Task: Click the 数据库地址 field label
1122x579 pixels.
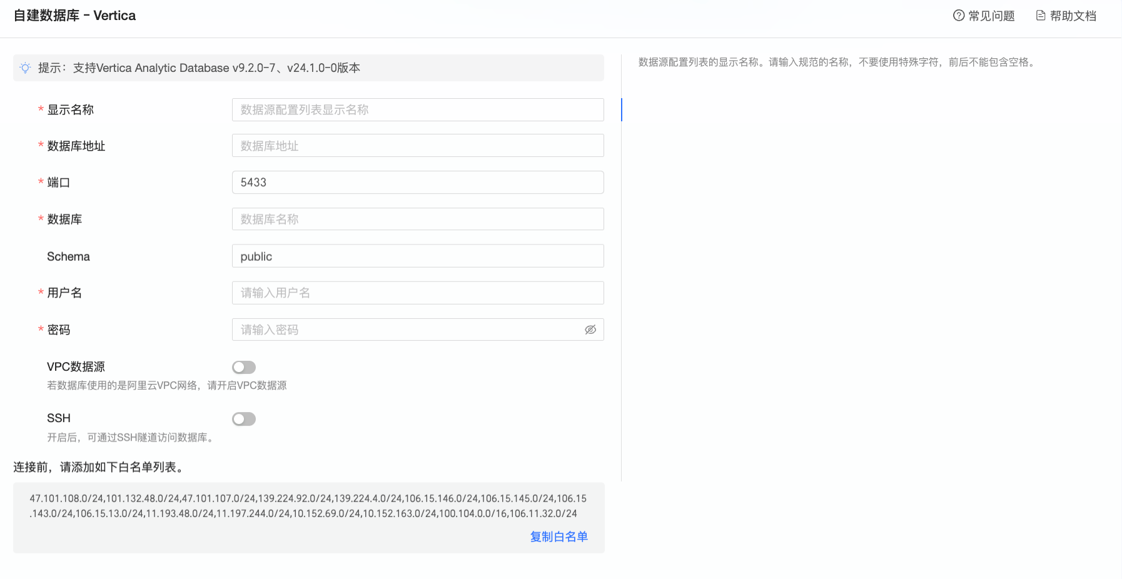Action: [76, 146]
